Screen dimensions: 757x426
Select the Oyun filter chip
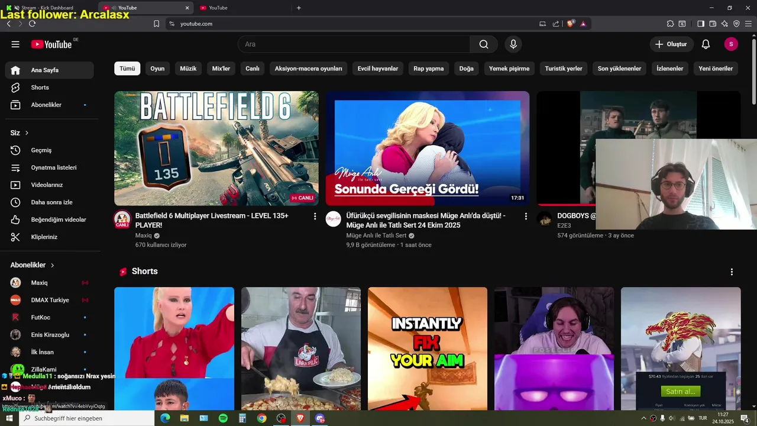point(157,69)
